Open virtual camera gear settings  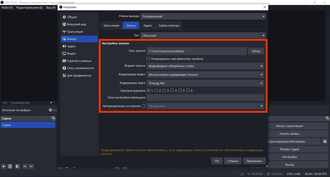pyautogui.click(x=325, y=142)
